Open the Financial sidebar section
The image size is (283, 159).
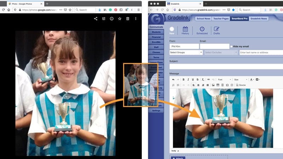pos(156,37)
